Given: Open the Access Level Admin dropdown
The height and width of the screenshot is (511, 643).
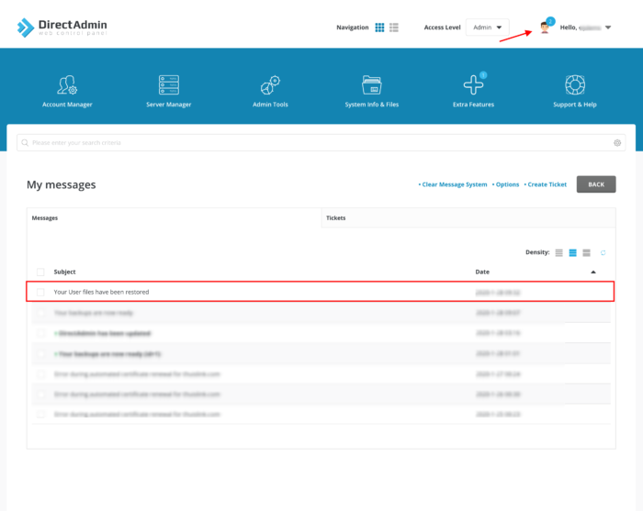Looking at the screenshot, I should [487, 28].
